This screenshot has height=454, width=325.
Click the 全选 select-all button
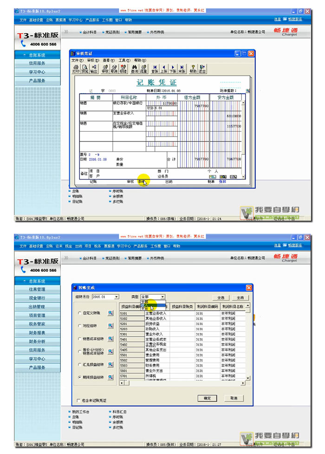click(221, 298)
